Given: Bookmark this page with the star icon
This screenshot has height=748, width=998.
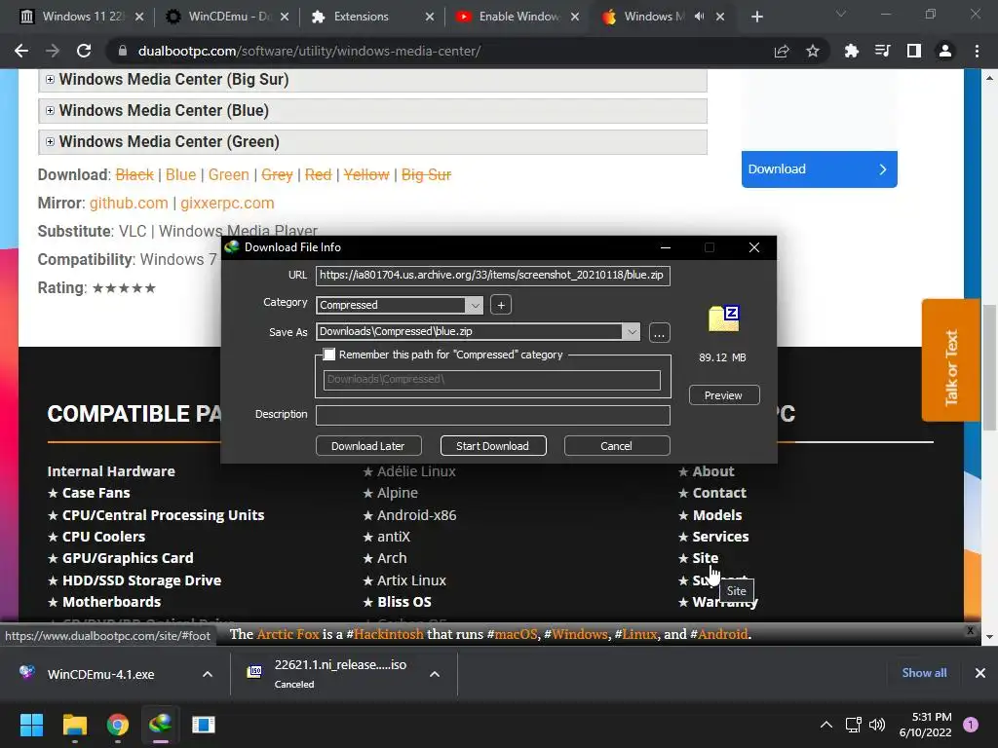Looking at the screenshot, I should 813,51.
